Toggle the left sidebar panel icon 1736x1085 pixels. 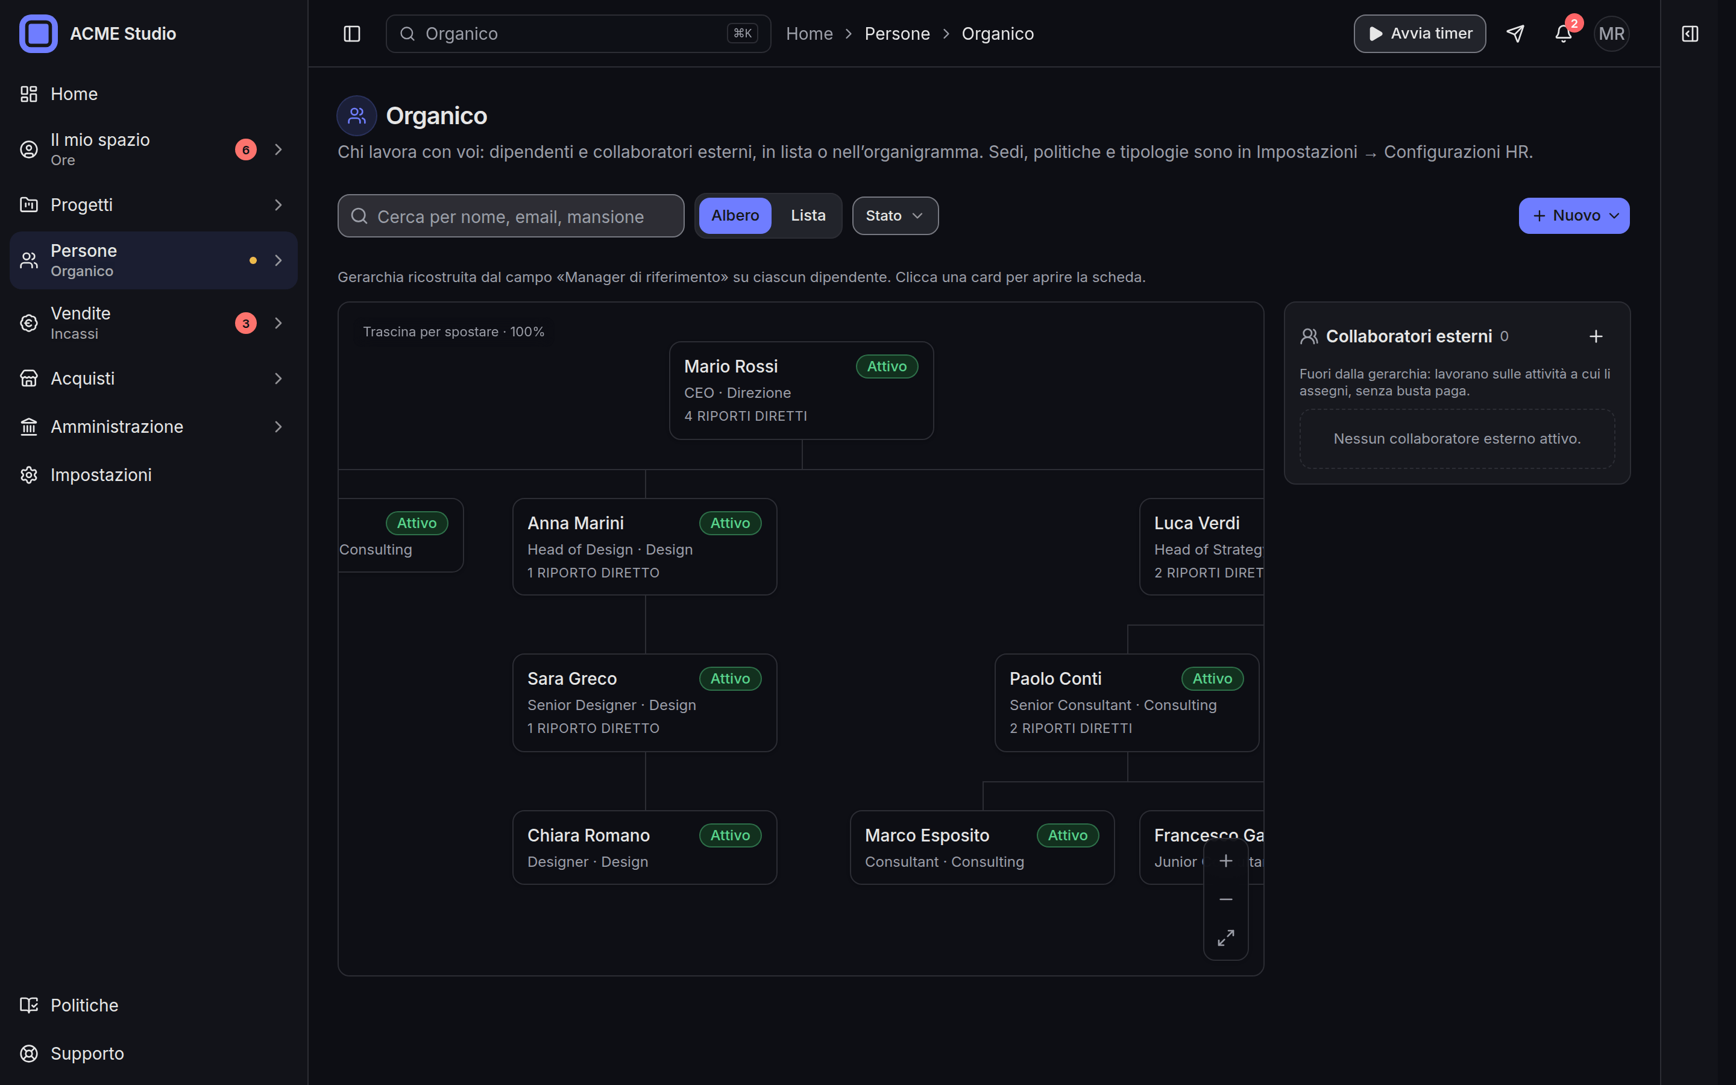pyautogui.click(x=351, y=34)
